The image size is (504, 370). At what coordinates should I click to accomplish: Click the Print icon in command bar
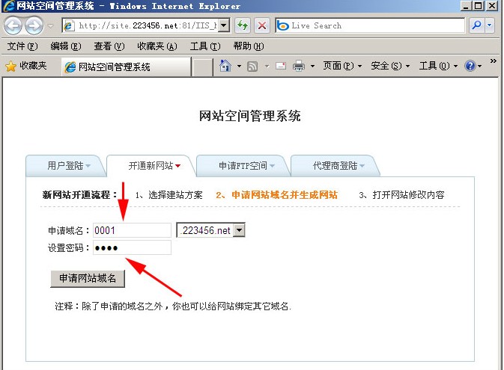[x=299, y=66]
